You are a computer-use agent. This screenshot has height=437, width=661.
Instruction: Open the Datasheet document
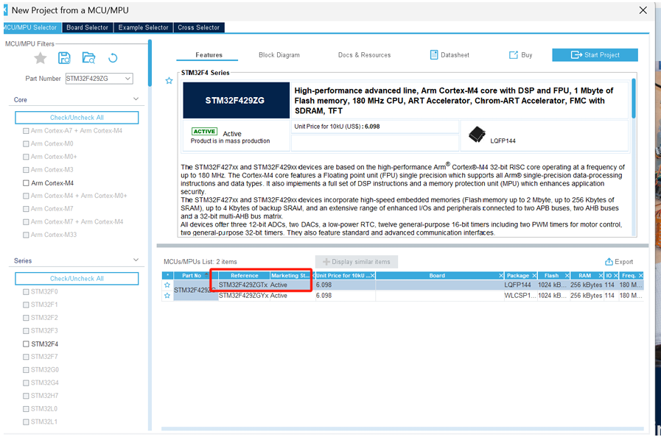point(450,54)
